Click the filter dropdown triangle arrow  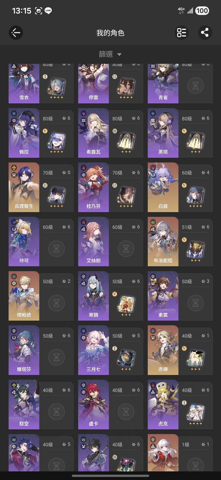119,54
